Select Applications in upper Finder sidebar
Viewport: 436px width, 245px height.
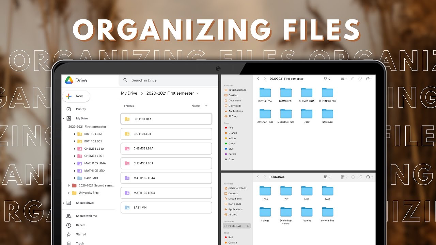pos(233,111)
